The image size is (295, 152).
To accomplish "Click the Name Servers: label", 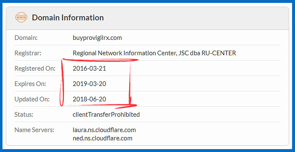I will click(34, 130).
